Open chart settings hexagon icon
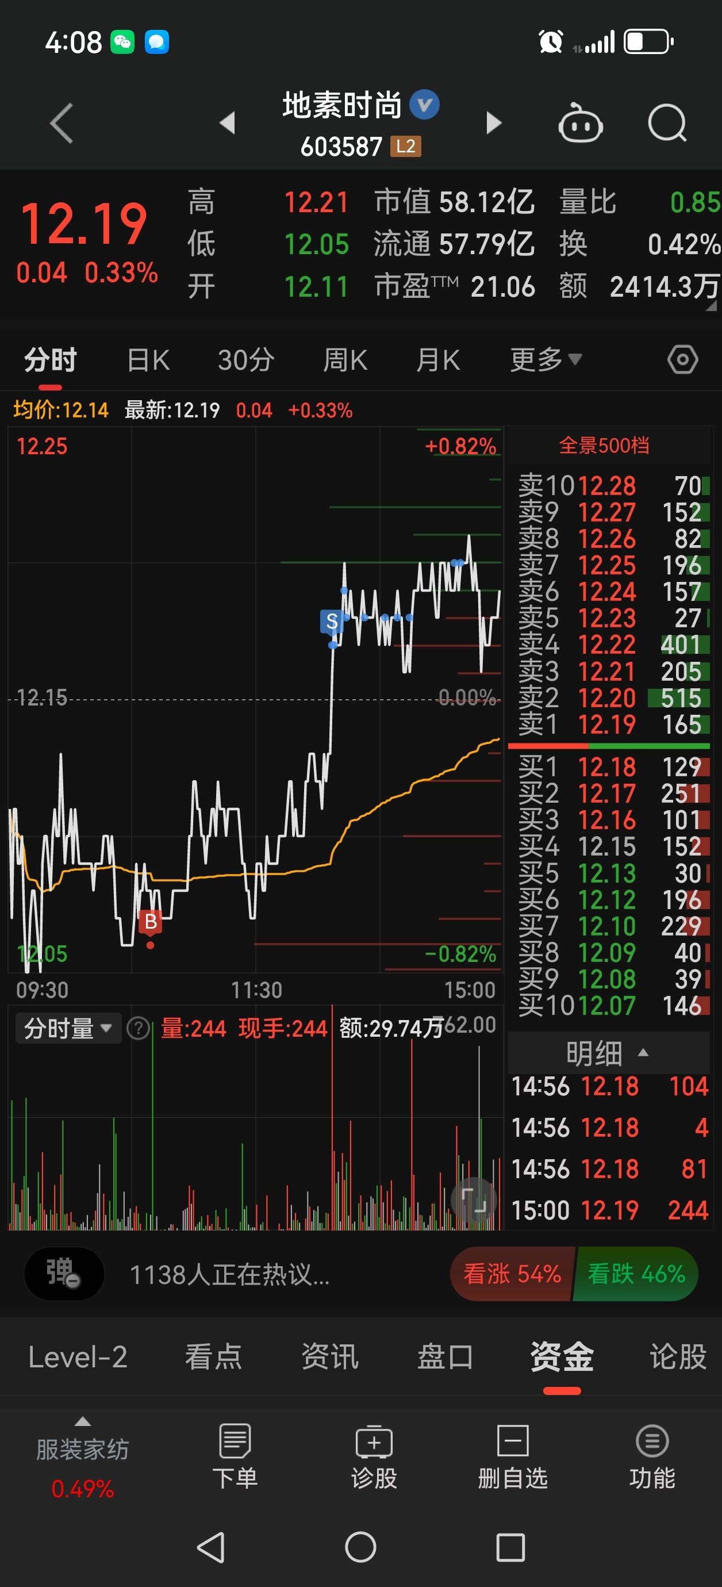The width and height of the screenshot is (722, 1587). 682,360
